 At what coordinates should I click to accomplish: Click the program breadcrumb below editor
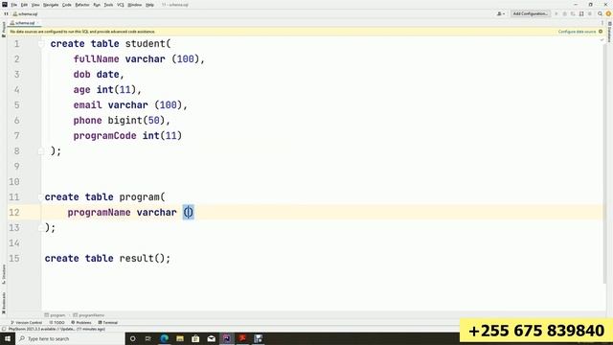(56, 315)
